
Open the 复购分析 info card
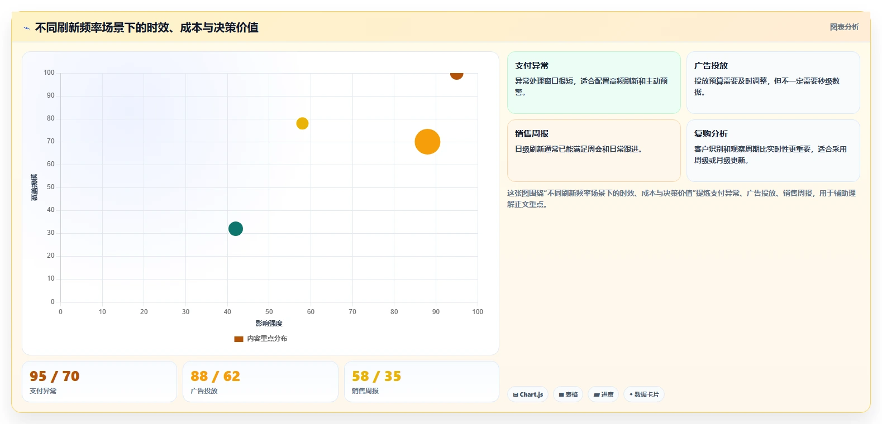pos(773,151)
